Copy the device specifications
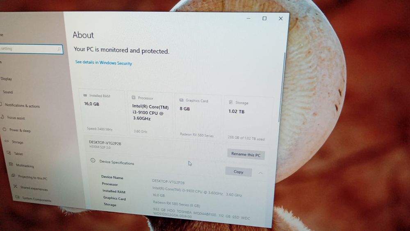 point(239,172)
